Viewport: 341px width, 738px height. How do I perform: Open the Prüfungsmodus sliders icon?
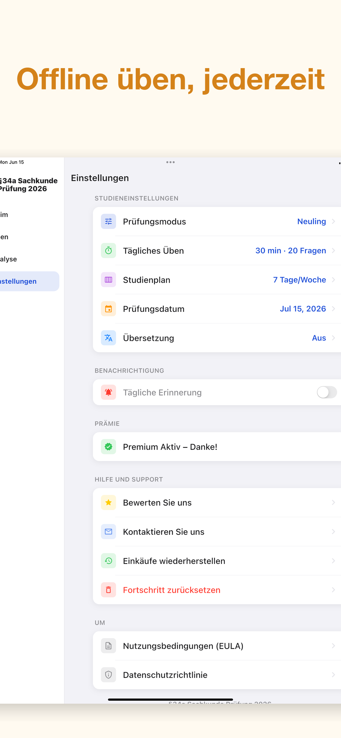point(108,222)
